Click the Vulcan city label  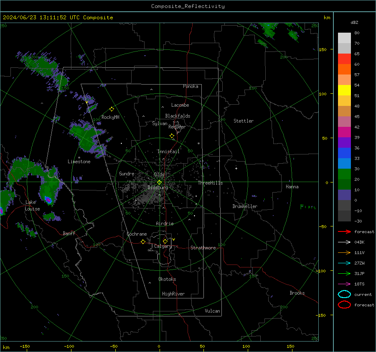click(212, 311)
